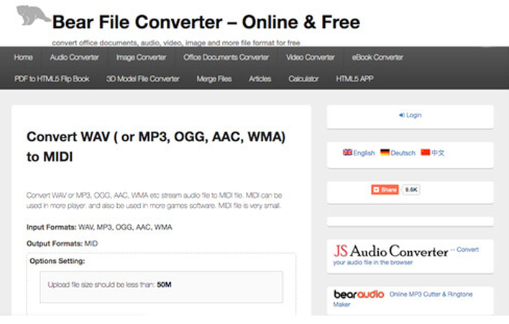Open Office Documents Converter menu
The width and height of the screenshot is (509, 324).
coord(226,57)
